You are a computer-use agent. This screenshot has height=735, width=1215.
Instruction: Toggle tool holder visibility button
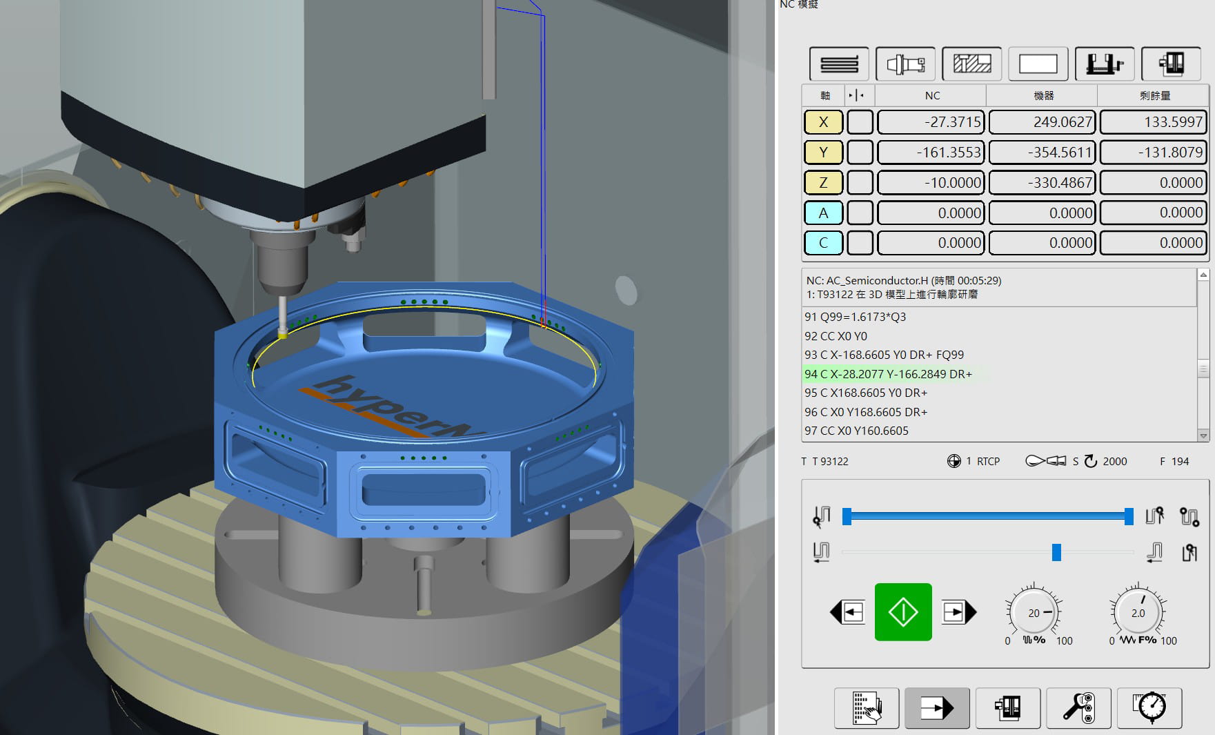pyautogui.click(x=905, y=64)
